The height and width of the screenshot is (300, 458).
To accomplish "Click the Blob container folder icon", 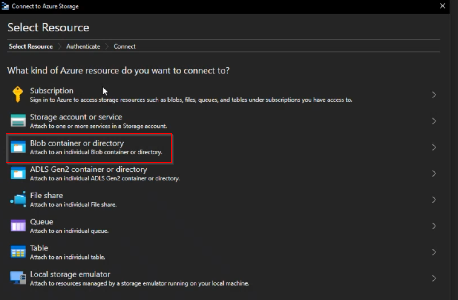I will click(18, 147).
